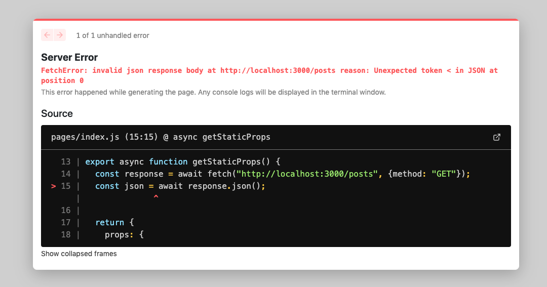Screen dimensions: 547x287
Task: Click the localhost:3000/posts URL string on line 14
Action: (307, 174)
